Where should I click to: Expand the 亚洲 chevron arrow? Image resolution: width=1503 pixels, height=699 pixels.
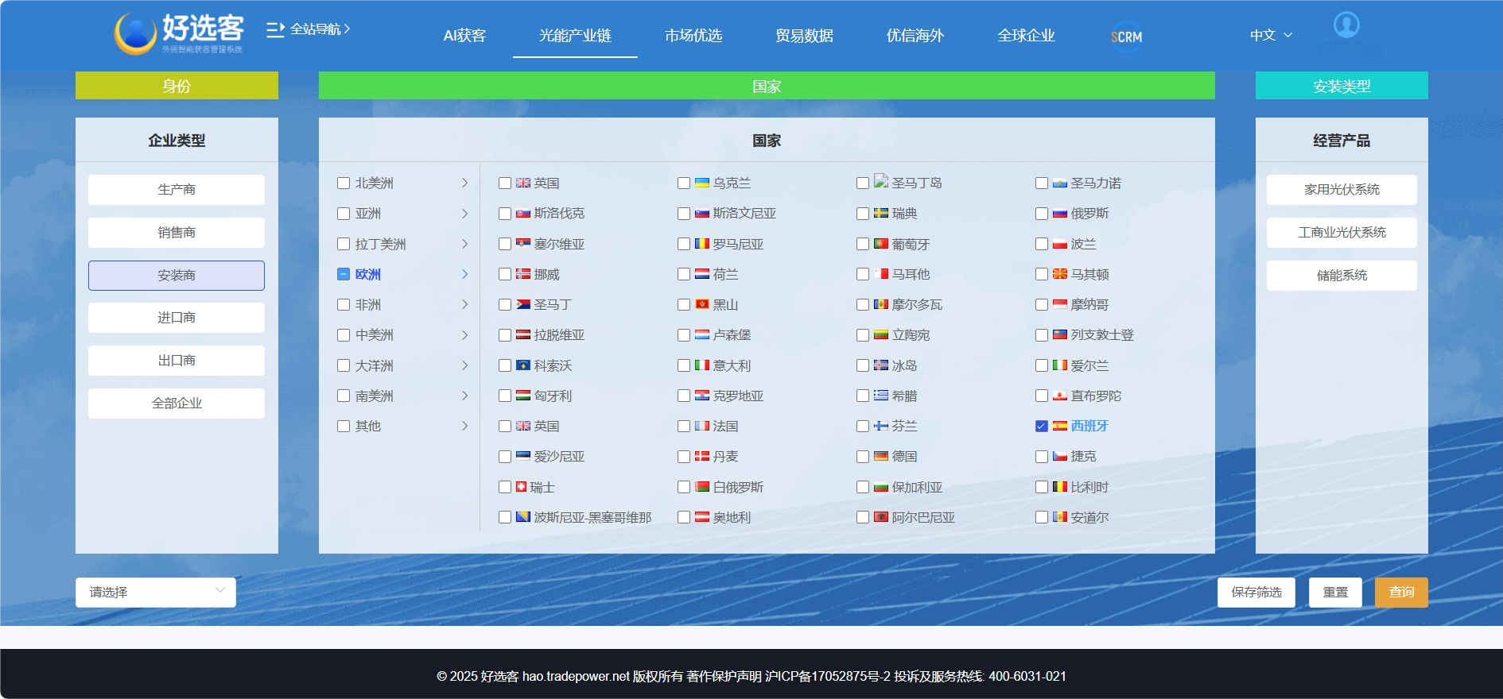[464, 214]
